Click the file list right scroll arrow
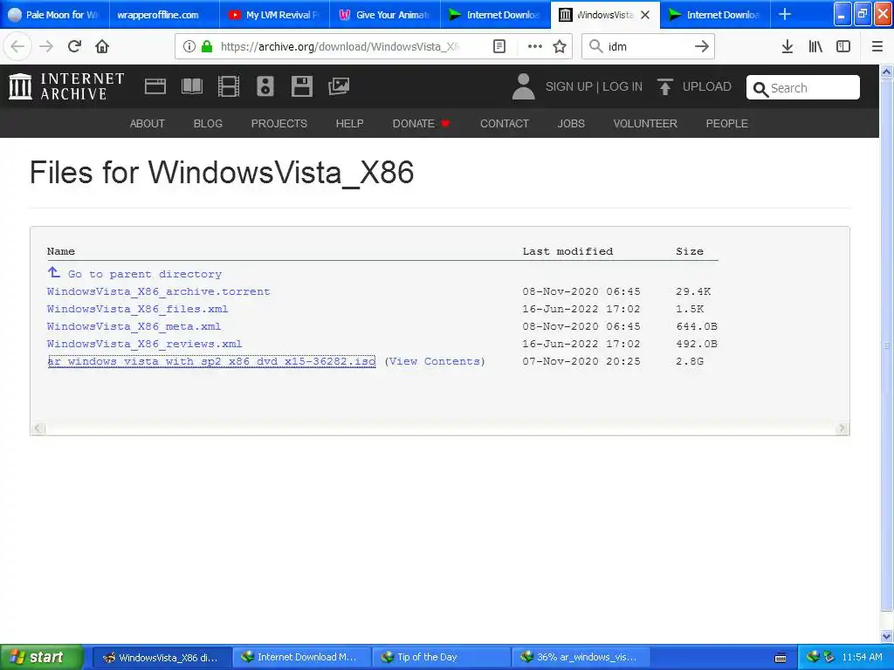894x670 pixels. click(x=842, y=428)
